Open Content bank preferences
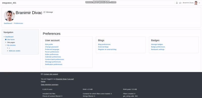Viewport: 202px width, 98px height. coord(55,59)
